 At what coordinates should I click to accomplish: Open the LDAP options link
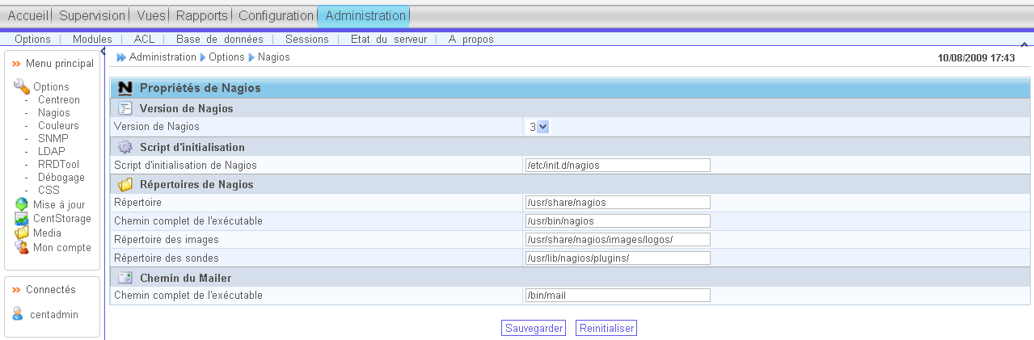click(51, 151)
